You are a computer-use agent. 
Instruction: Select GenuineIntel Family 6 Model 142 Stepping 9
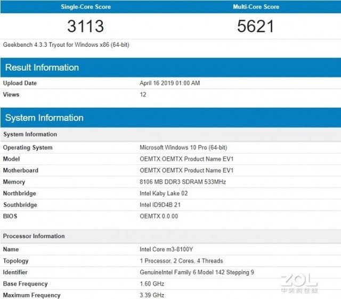pyautogui.click(x=197, y=272)
